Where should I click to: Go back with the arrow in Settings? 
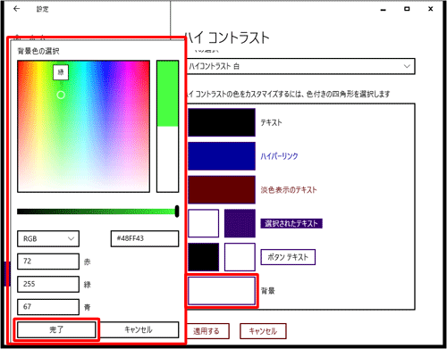(17, 9)
